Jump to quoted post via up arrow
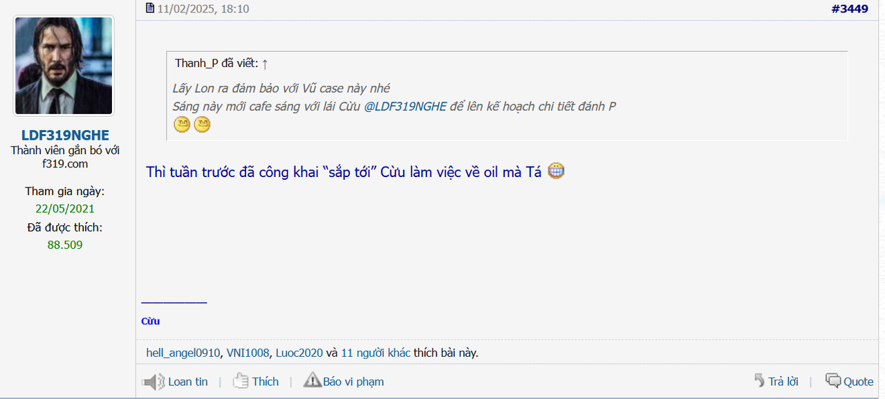Viewport: 885px width, 399px height. (x=265, y=64)
